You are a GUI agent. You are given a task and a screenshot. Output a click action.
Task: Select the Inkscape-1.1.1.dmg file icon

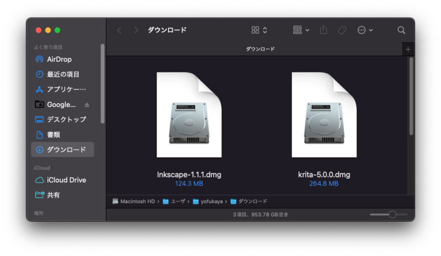click(x=189, y=115)
